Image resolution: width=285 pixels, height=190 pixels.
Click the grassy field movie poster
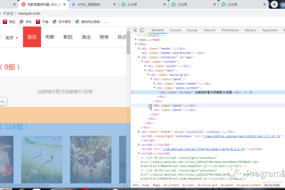(42, 160)
